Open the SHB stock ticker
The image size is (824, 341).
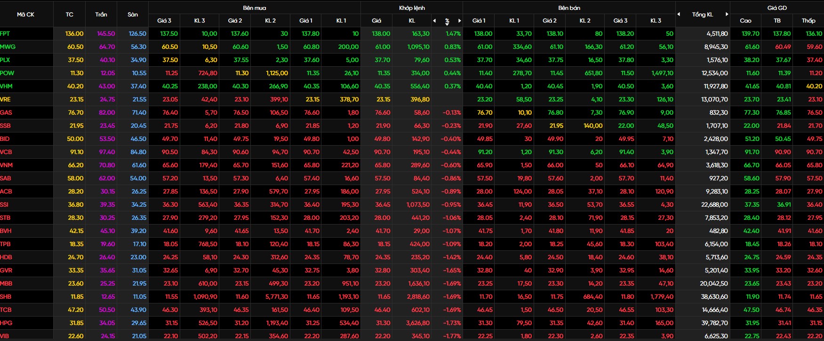point(6,297)
